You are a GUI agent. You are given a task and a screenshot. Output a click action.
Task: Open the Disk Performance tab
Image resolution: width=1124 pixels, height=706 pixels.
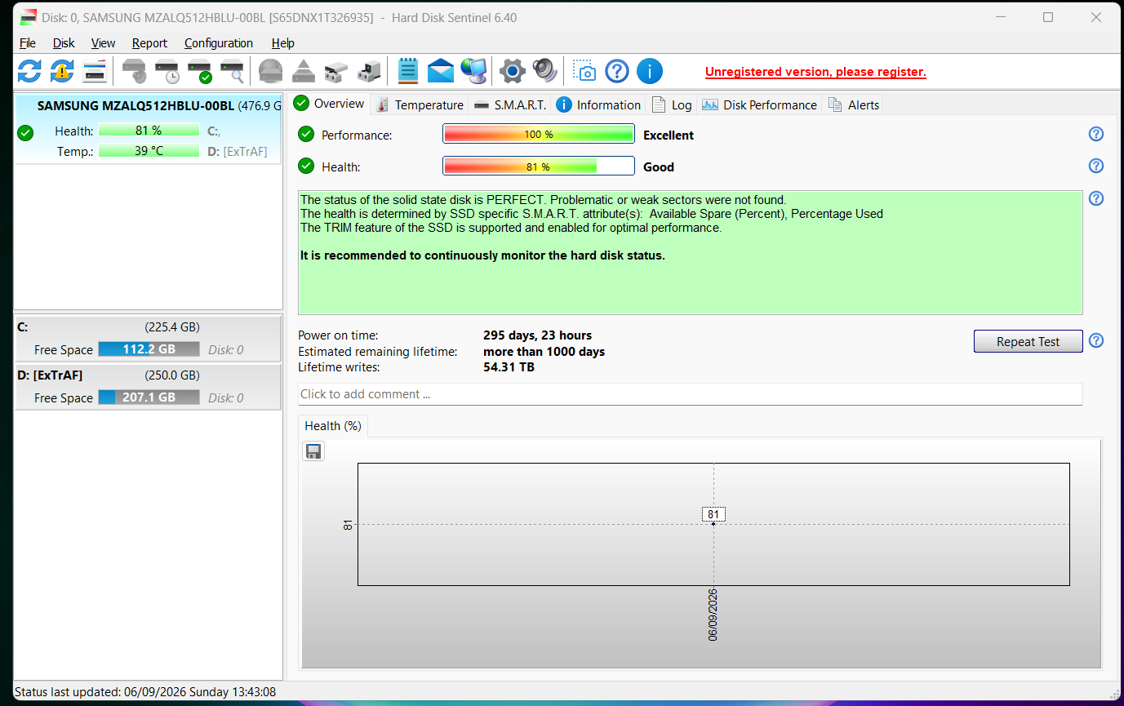pos(759,104)
